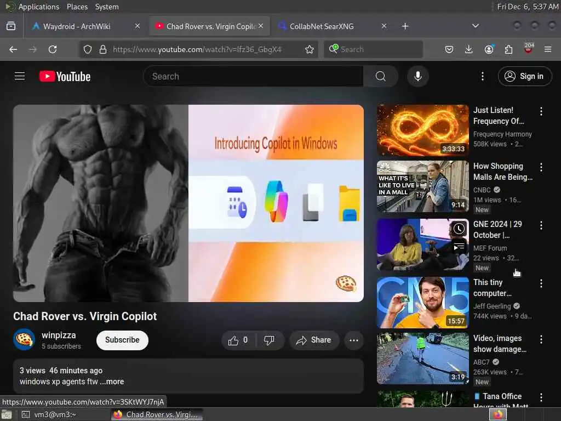Open a new Firefox tab
This screenshot has height=421, width=561.
pyautogui.click(x=405, y=26)
